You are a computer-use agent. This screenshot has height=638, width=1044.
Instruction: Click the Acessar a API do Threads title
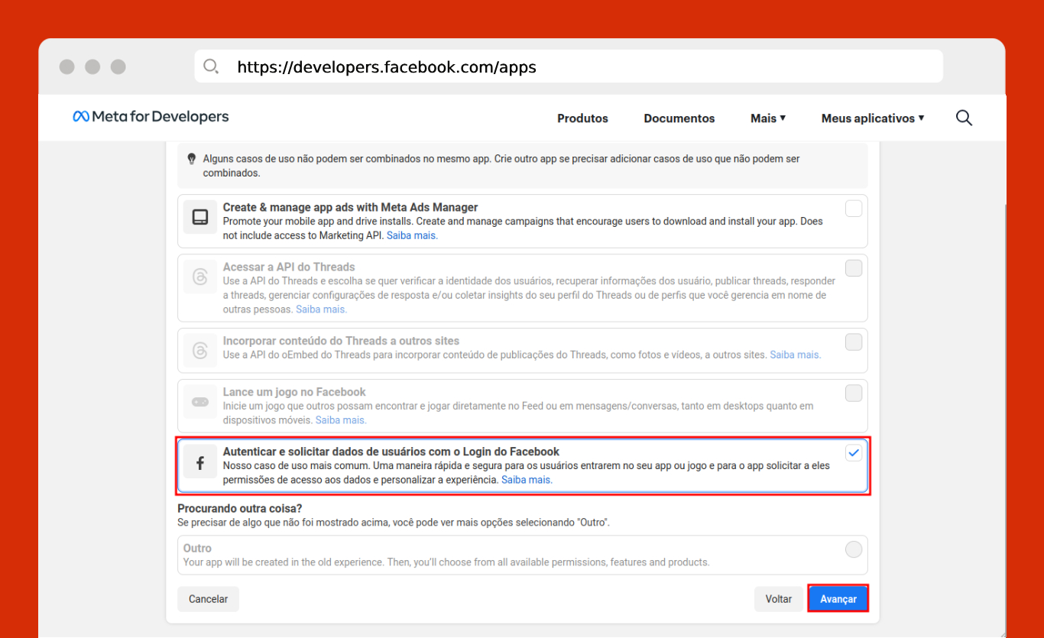[x=289, y=267]
